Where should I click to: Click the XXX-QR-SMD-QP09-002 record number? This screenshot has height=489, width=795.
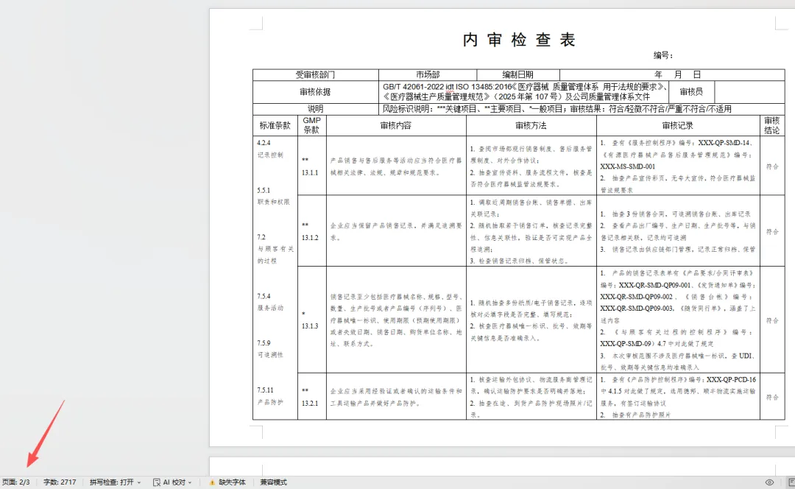[x=636, y=297]
